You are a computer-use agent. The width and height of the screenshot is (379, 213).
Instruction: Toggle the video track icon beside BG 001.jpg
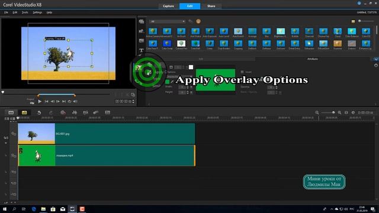tap(14, 134)
